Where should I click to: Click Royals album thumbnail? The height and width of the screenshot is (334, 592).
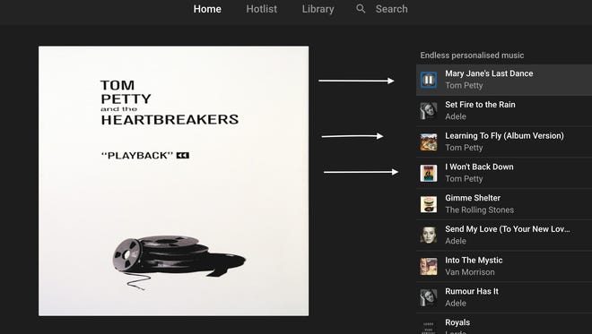pos(429,327)
